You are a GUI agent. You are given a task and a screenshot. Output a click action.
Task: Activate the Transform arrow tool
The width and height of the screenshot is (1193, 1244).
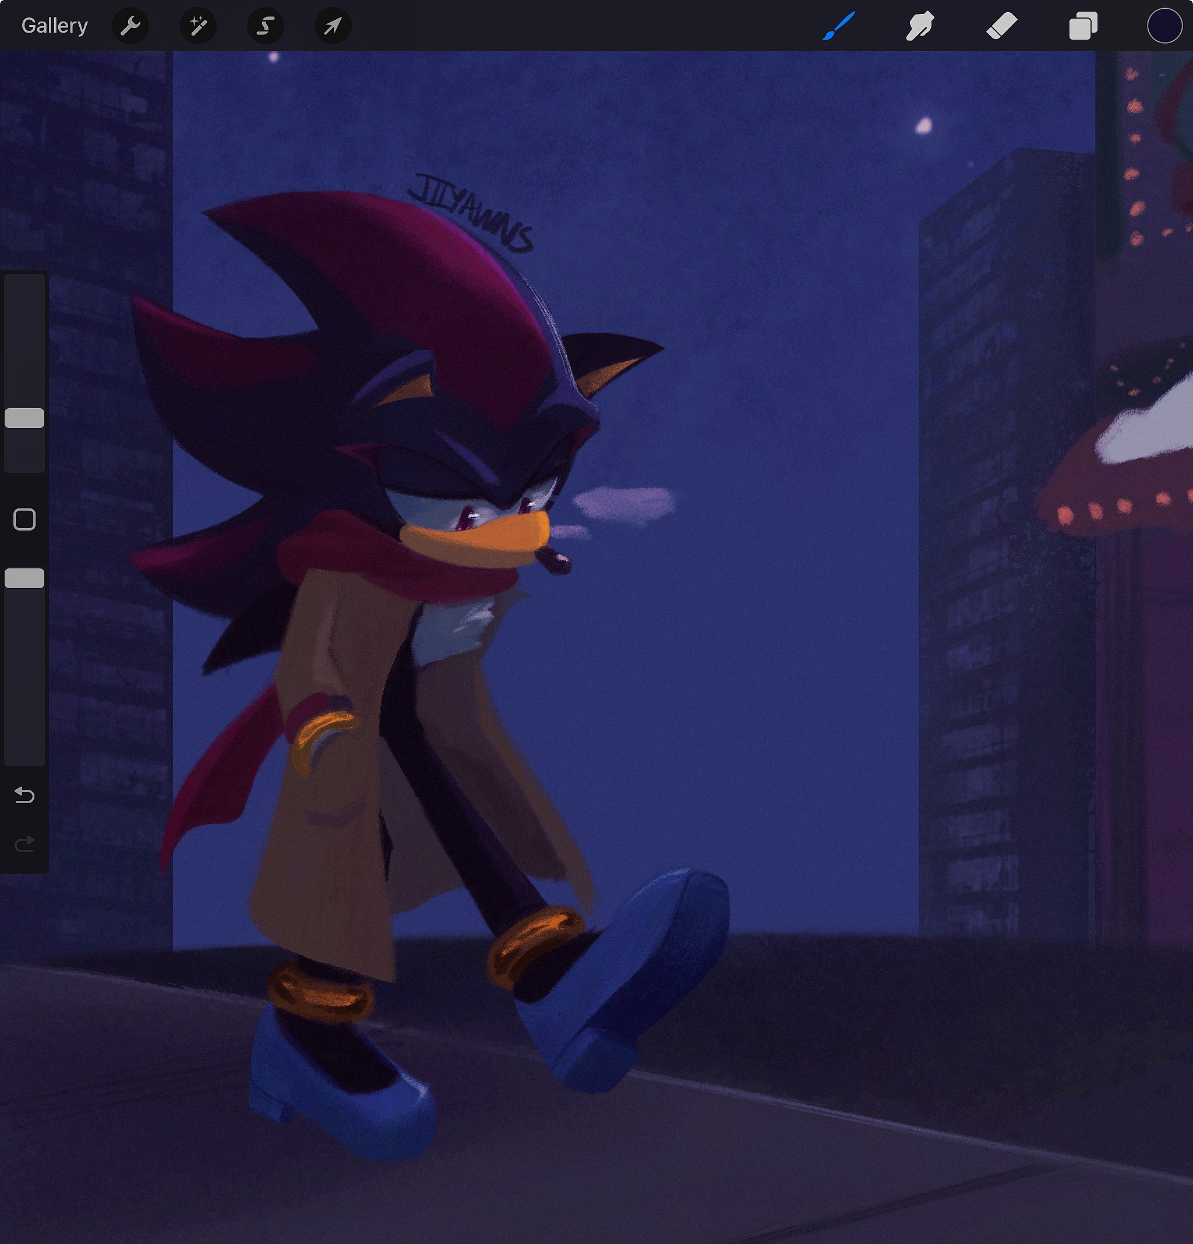(333, 26)
